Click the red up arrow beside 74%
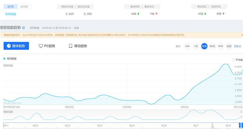Viewport: 243px width, 131px height. coord(156,14)
